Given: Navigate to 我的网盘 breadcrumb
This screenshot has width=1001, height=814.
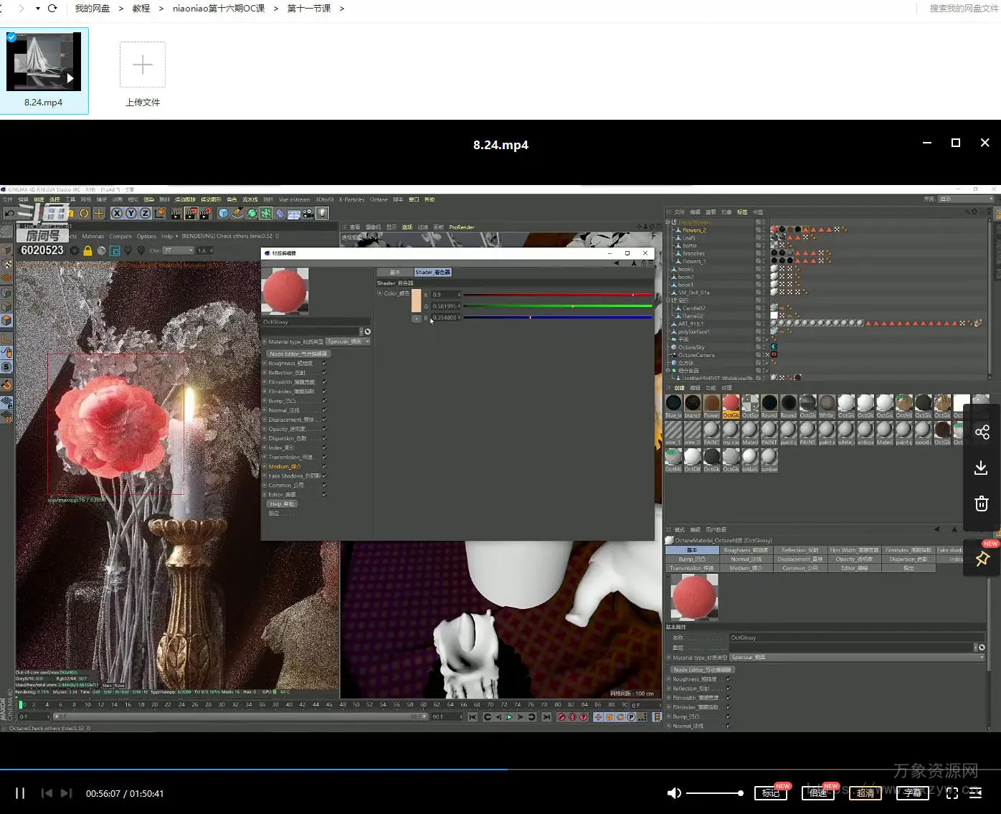Looking at the screenshot, I should pos(92,9).
